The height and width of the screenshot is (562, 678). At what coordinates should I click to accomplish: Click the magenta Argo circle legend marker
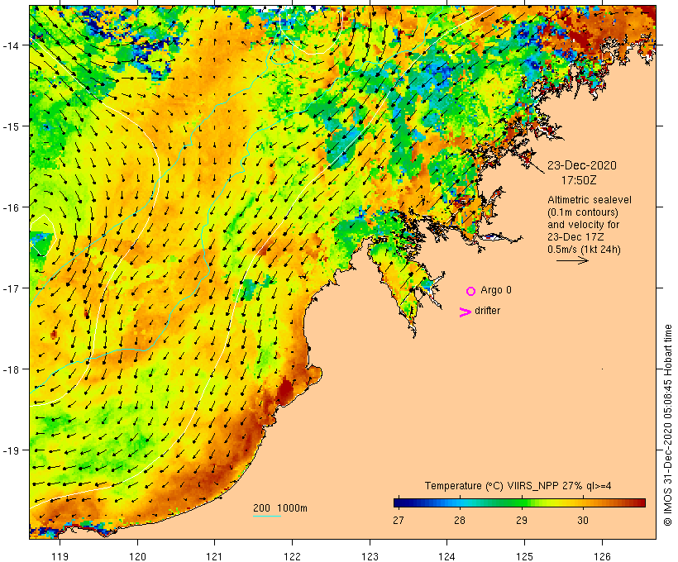click(x=471, y=291)
